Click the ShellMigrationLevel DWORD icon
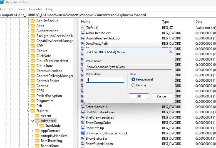The height and width of the screenshot is (148, 216). [x=83, y=112]
